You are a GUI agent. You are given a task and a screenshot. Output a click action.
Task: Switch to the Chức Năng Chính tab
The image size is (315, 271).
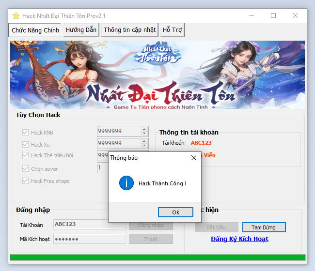[x=35, y=30]
